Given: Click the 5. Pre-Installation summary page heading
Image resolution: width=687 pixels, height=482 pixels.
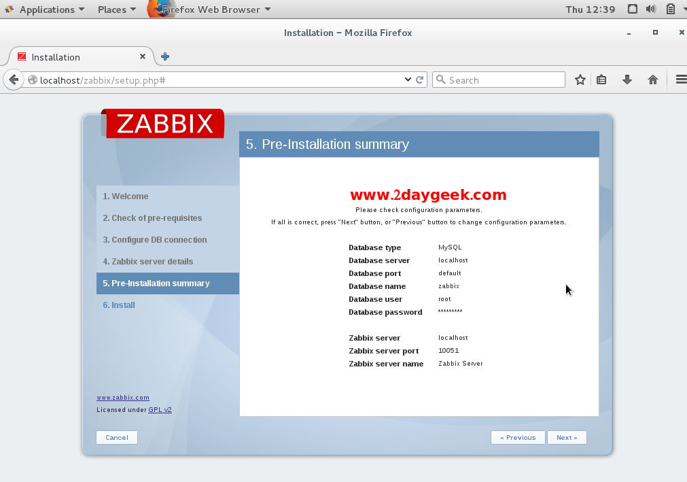Looking at the screenshot, I should coord(328,144).
